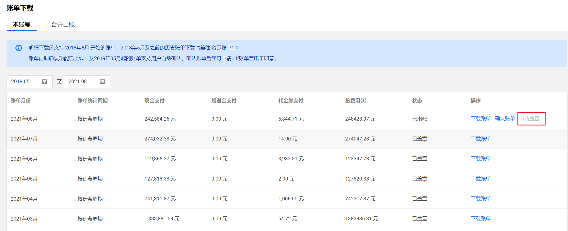Click the 已出账 status in the 2021年08月 row
The image size is (568, 231).
420,119
